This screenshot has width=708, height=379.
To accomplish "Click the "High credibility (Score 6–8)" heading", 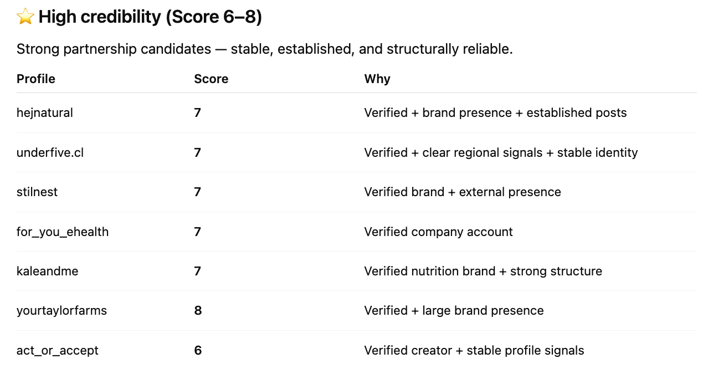I will click(x=150, y=17).
